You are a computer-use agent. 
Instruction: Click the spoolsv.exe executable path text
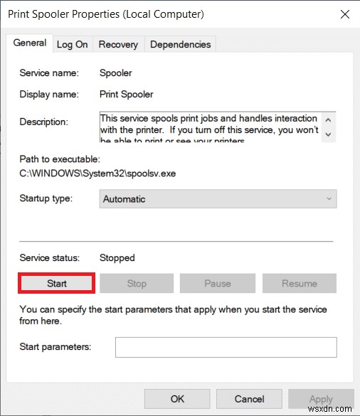[97, 174]
